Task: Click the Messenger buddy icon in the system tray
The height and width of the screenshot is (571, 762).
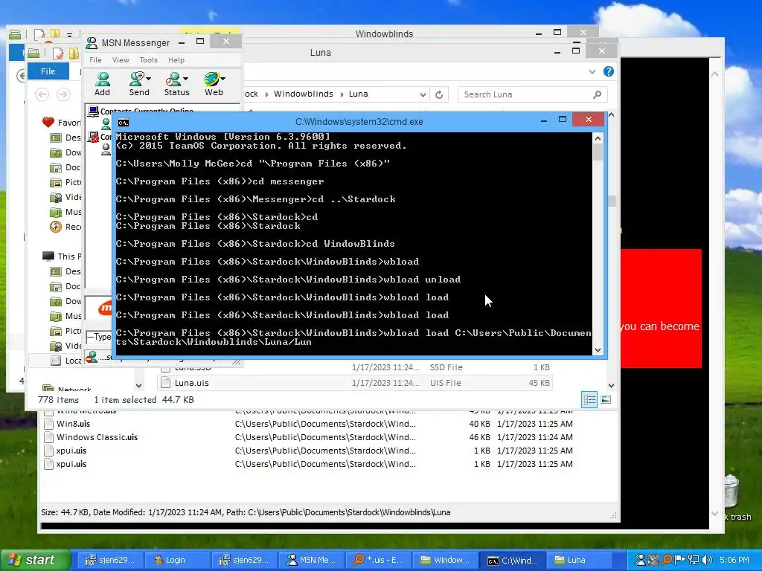Action: coord(641,561)
